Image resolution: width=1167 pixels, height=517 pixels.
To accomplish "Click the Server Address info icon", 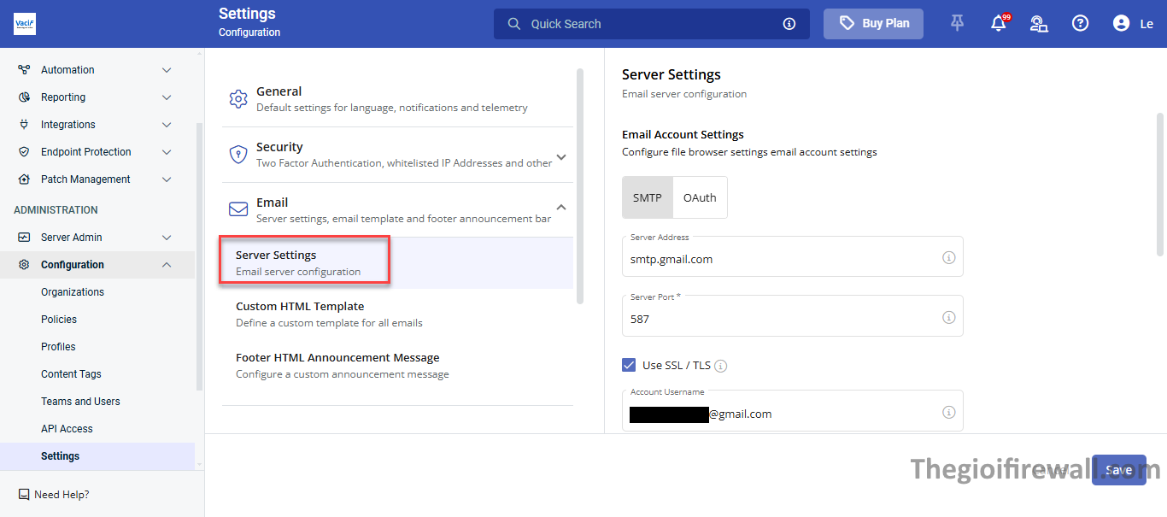I will tap(948, 257).
